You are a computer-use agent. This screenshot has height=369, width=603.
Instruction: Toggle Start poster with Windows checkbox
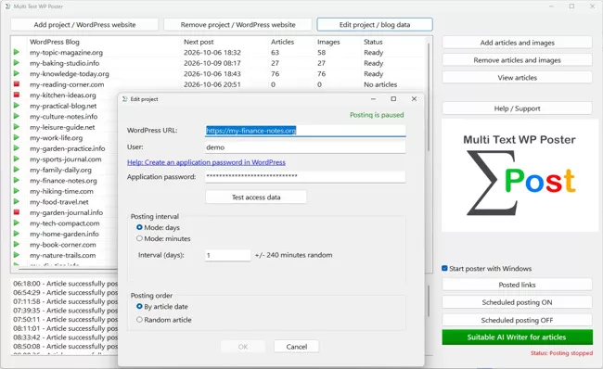coord(444,268)
